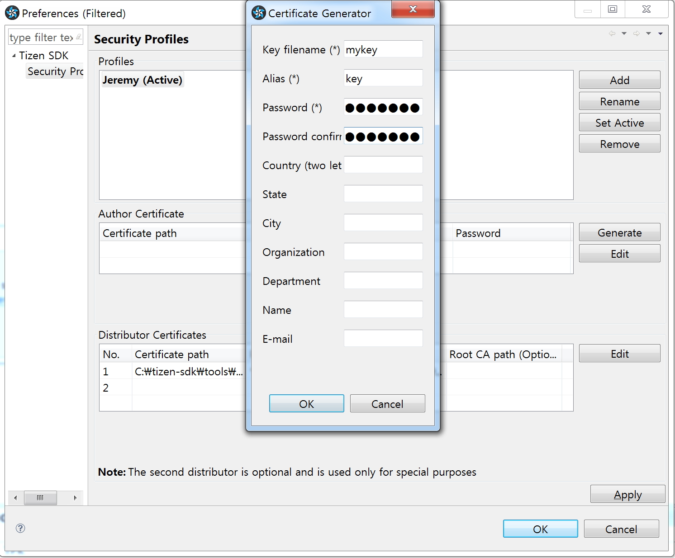
Task: Click the Alias input field
Action: click(x=383, y=78)
